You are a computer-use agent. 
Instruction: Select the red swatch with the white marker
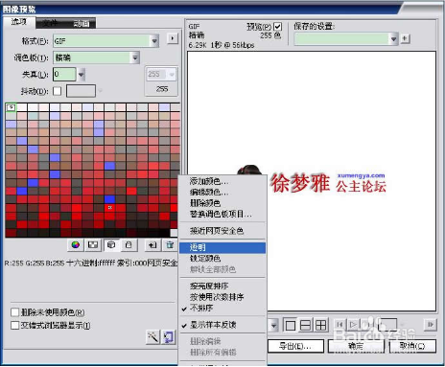[109, 208]
